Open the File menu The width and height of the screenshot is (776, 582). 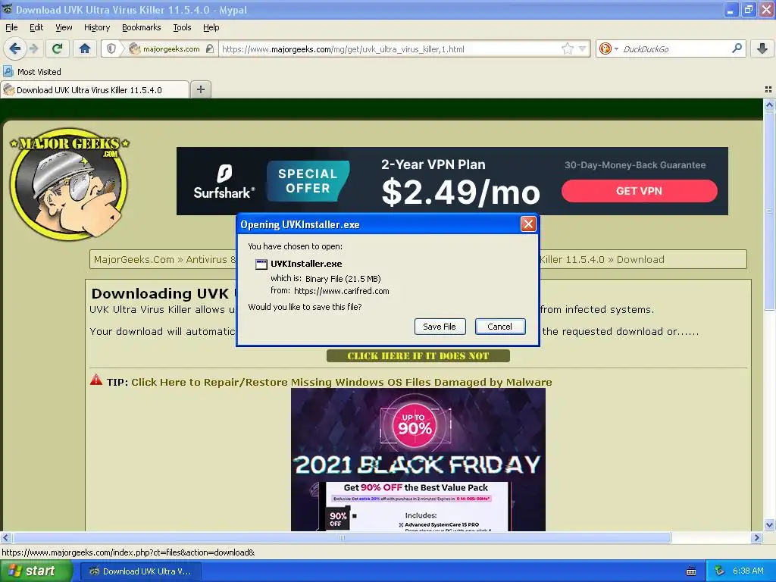(x=11, y=27)
